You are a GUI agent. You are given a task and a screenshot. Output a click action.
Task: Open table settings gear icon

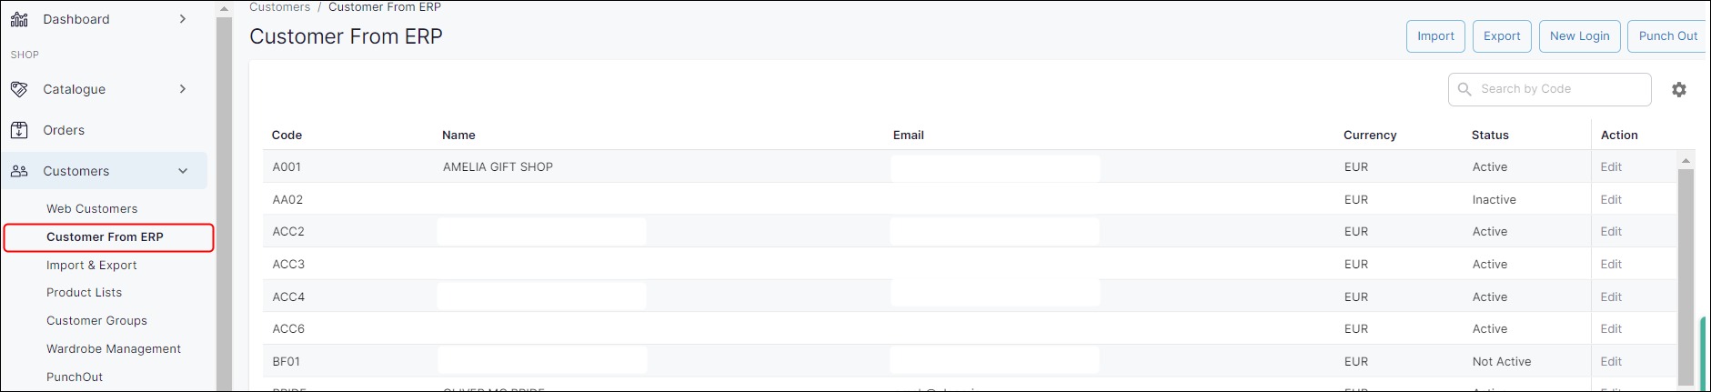click(x=1679, y=89)
